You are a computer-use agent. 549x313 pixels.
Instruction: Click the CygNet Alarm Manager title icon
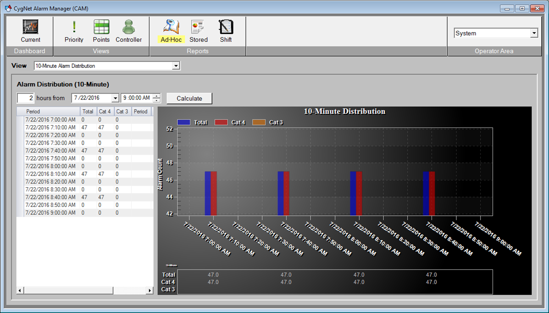(8, 8)
